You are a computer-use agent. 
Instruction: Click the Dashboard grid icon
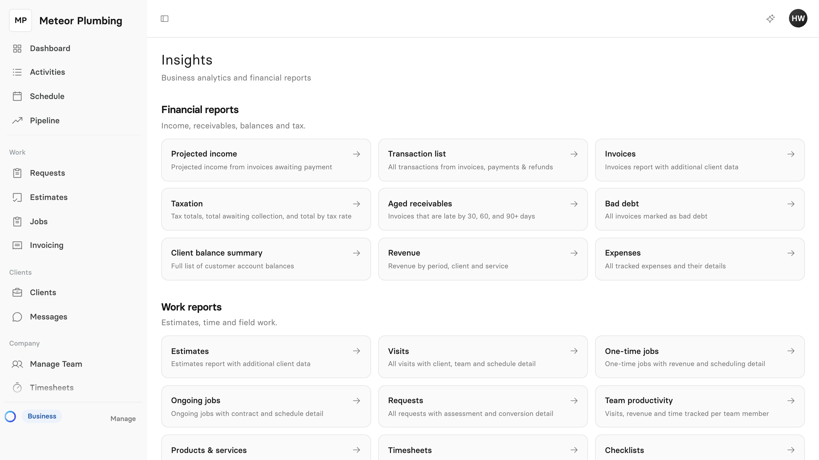(17, 49)
